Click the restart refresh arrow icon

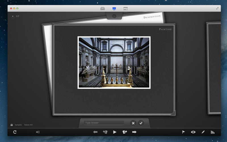tap(15, 132)
